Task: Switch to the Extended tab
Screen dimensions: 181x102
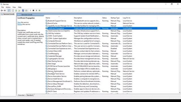Action: [x=21, y=95]
